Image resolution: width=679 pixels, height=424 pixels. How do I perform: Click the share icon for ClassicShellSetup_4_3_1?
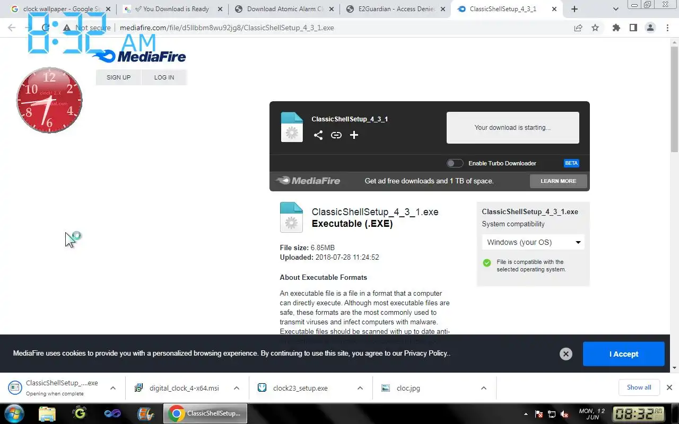coord(318,135)
